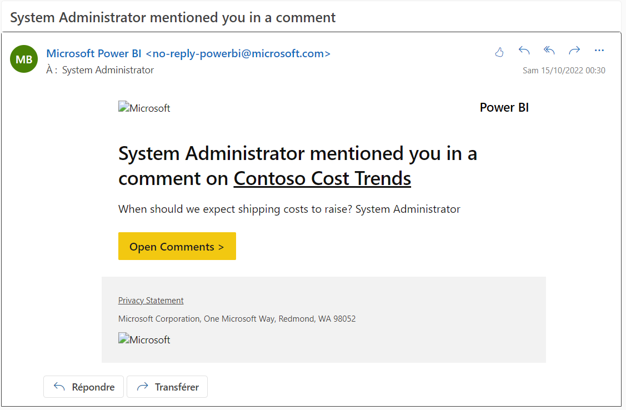Click the reply arrow icon in header
Image resolution: width=626 pixels, height=410 pixels.
tap(524, 51)
